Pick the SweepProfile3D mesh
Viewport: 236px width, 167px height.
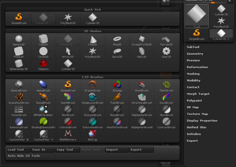142,40
